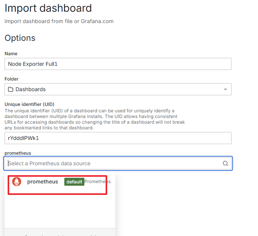Expand the Folder dropdown chevron
This screenshot has width=258, height=236.
coord(225,89)
